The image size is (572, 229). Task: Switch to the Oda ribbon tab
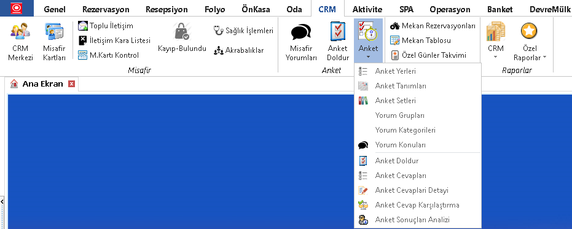(x=294, y=9)
